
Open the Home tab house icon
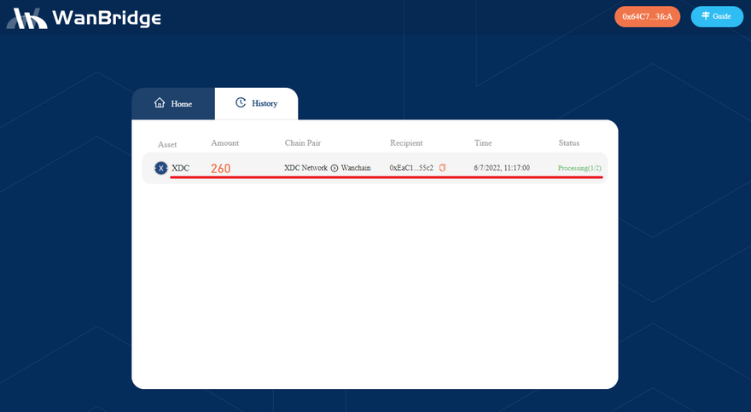[x=160, y=103]
